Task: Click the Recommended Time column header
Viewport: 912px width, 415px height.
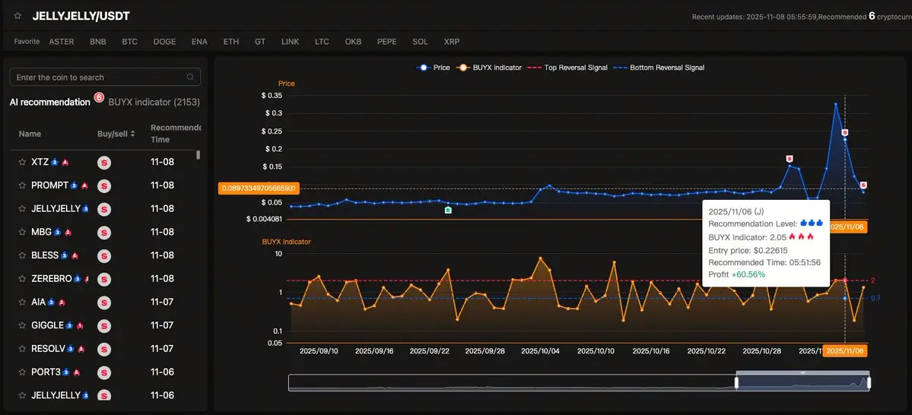Action: 176,134
